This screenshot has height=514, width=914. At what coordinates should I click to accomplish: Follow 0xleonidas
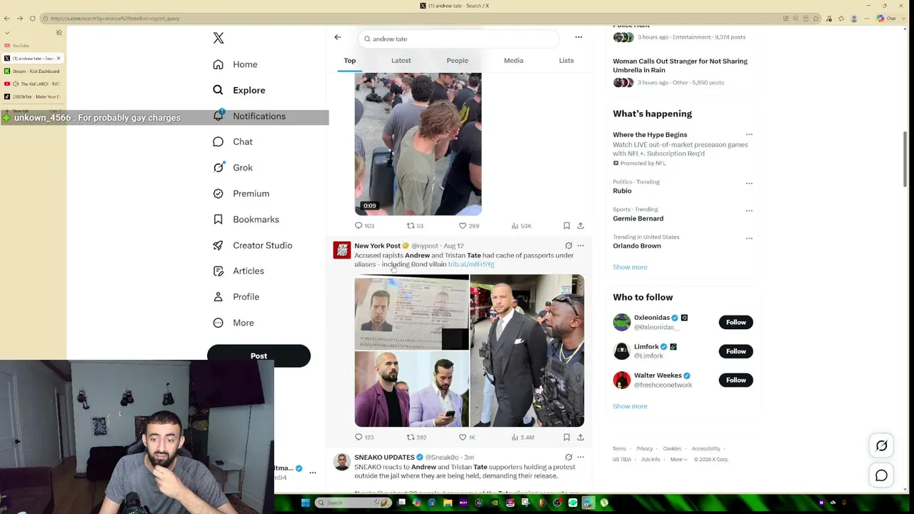735,322
